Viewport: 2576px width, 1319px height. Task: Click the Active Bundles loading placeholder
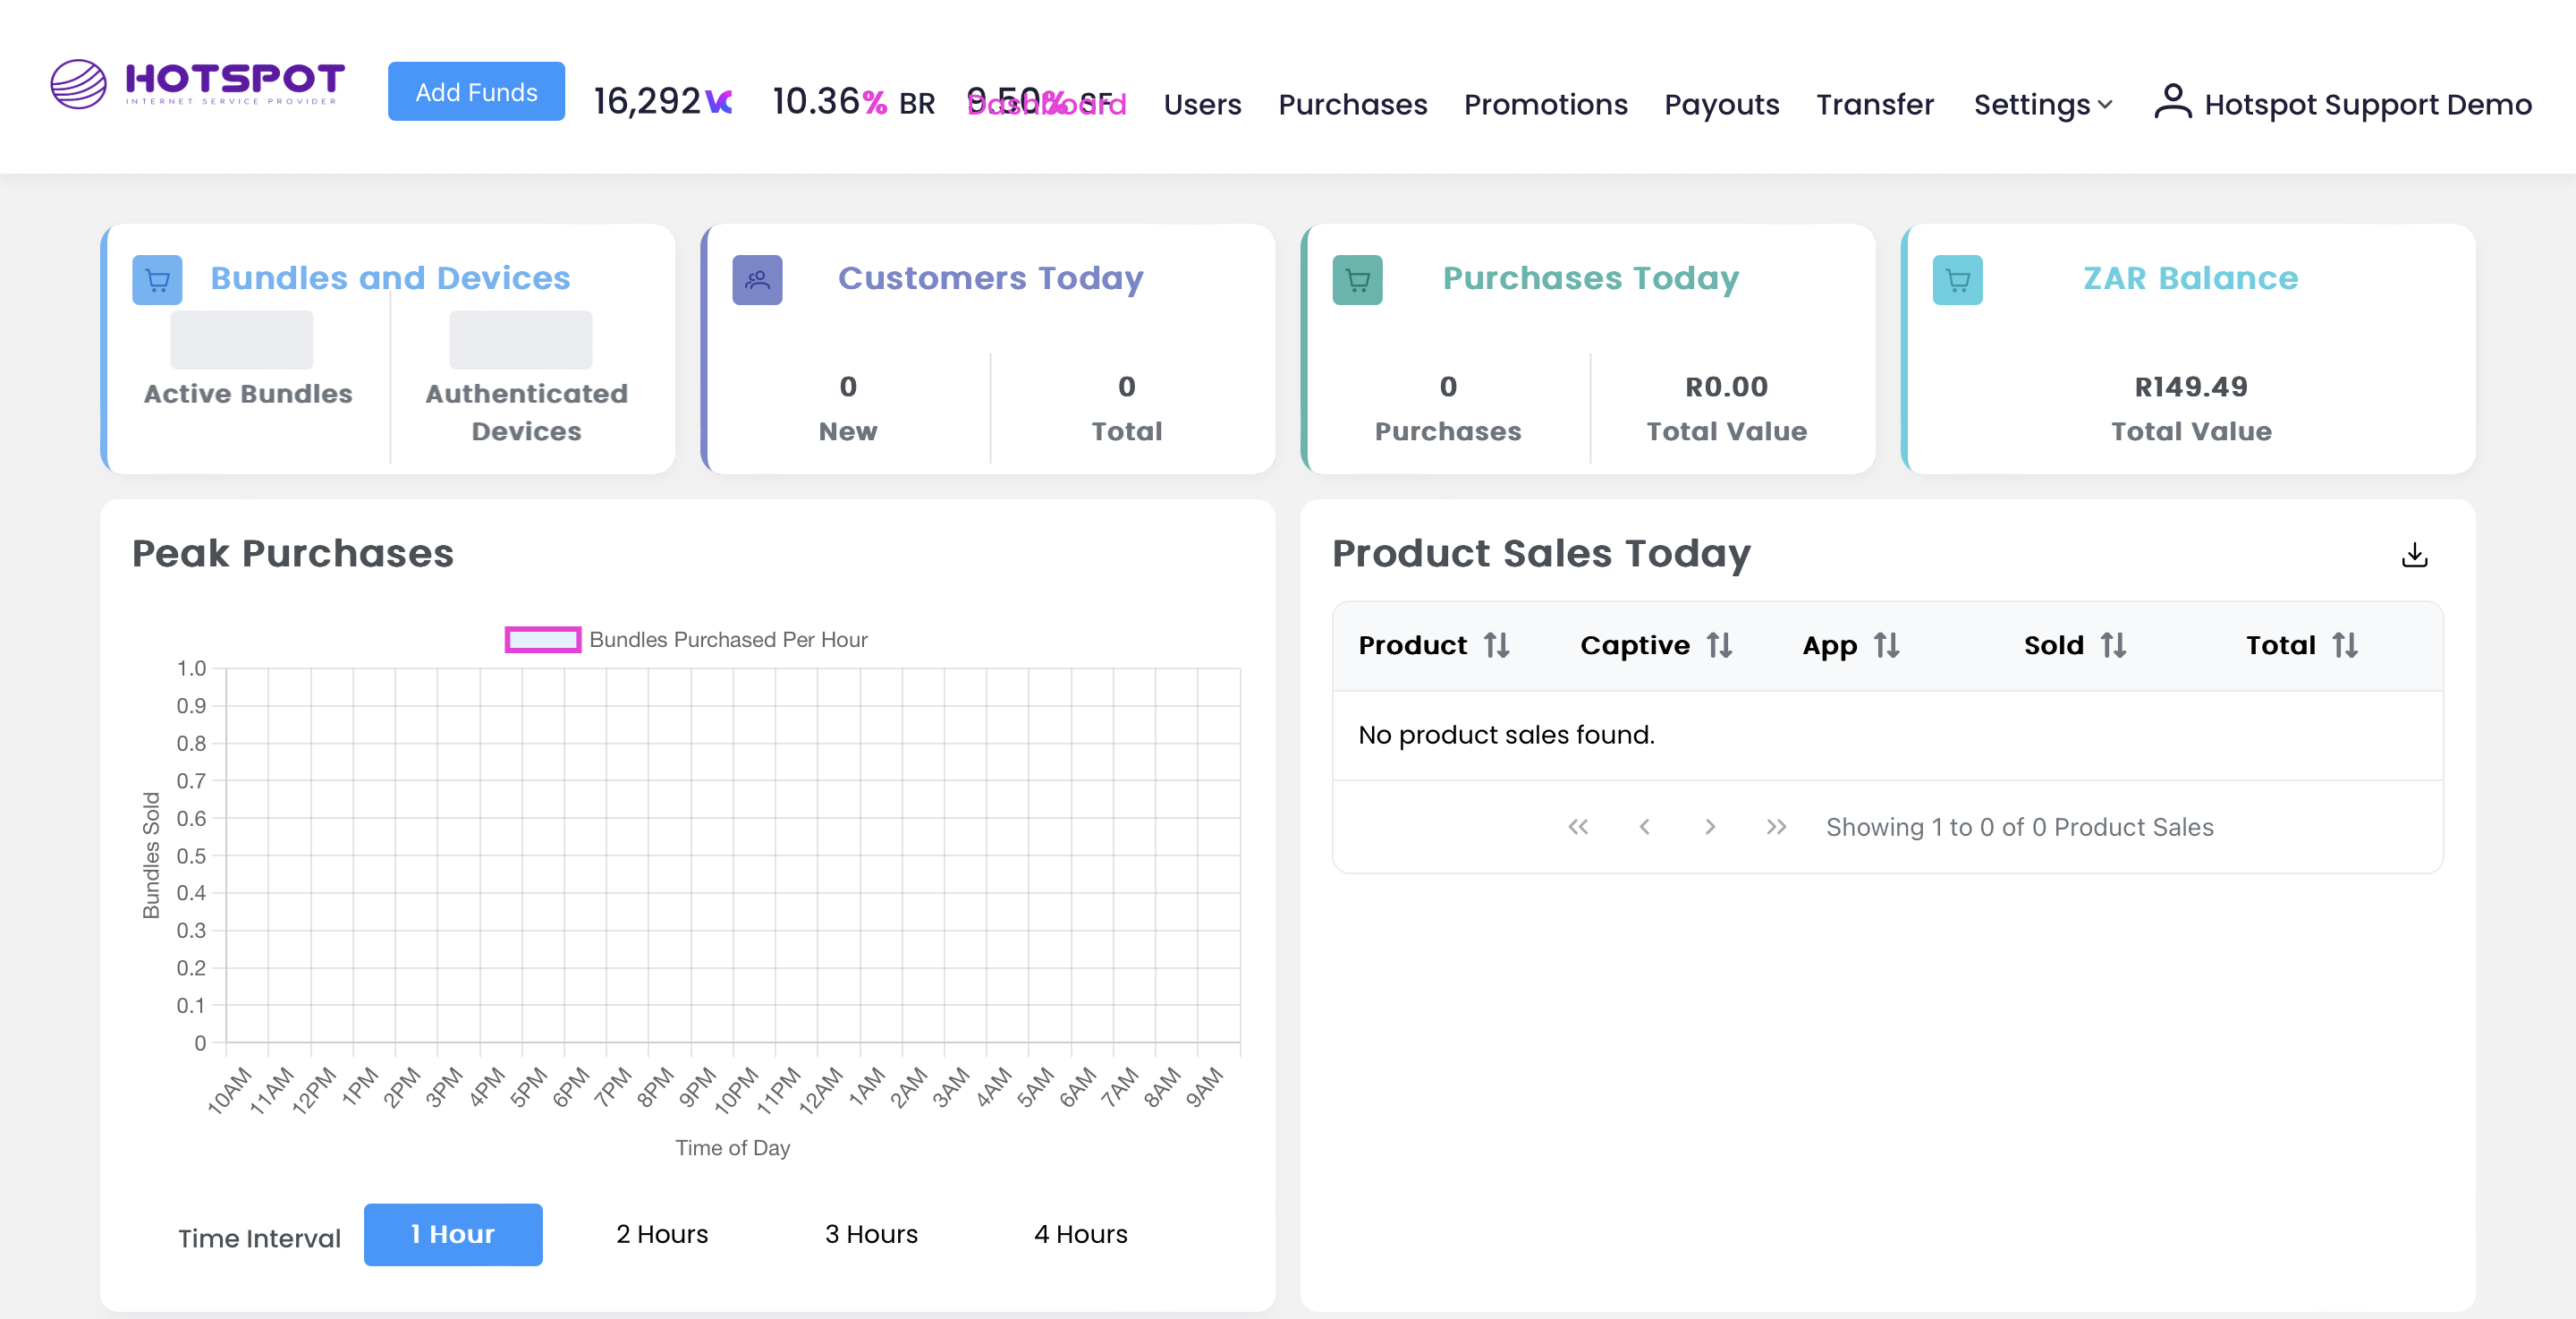(x=241, y=339)
